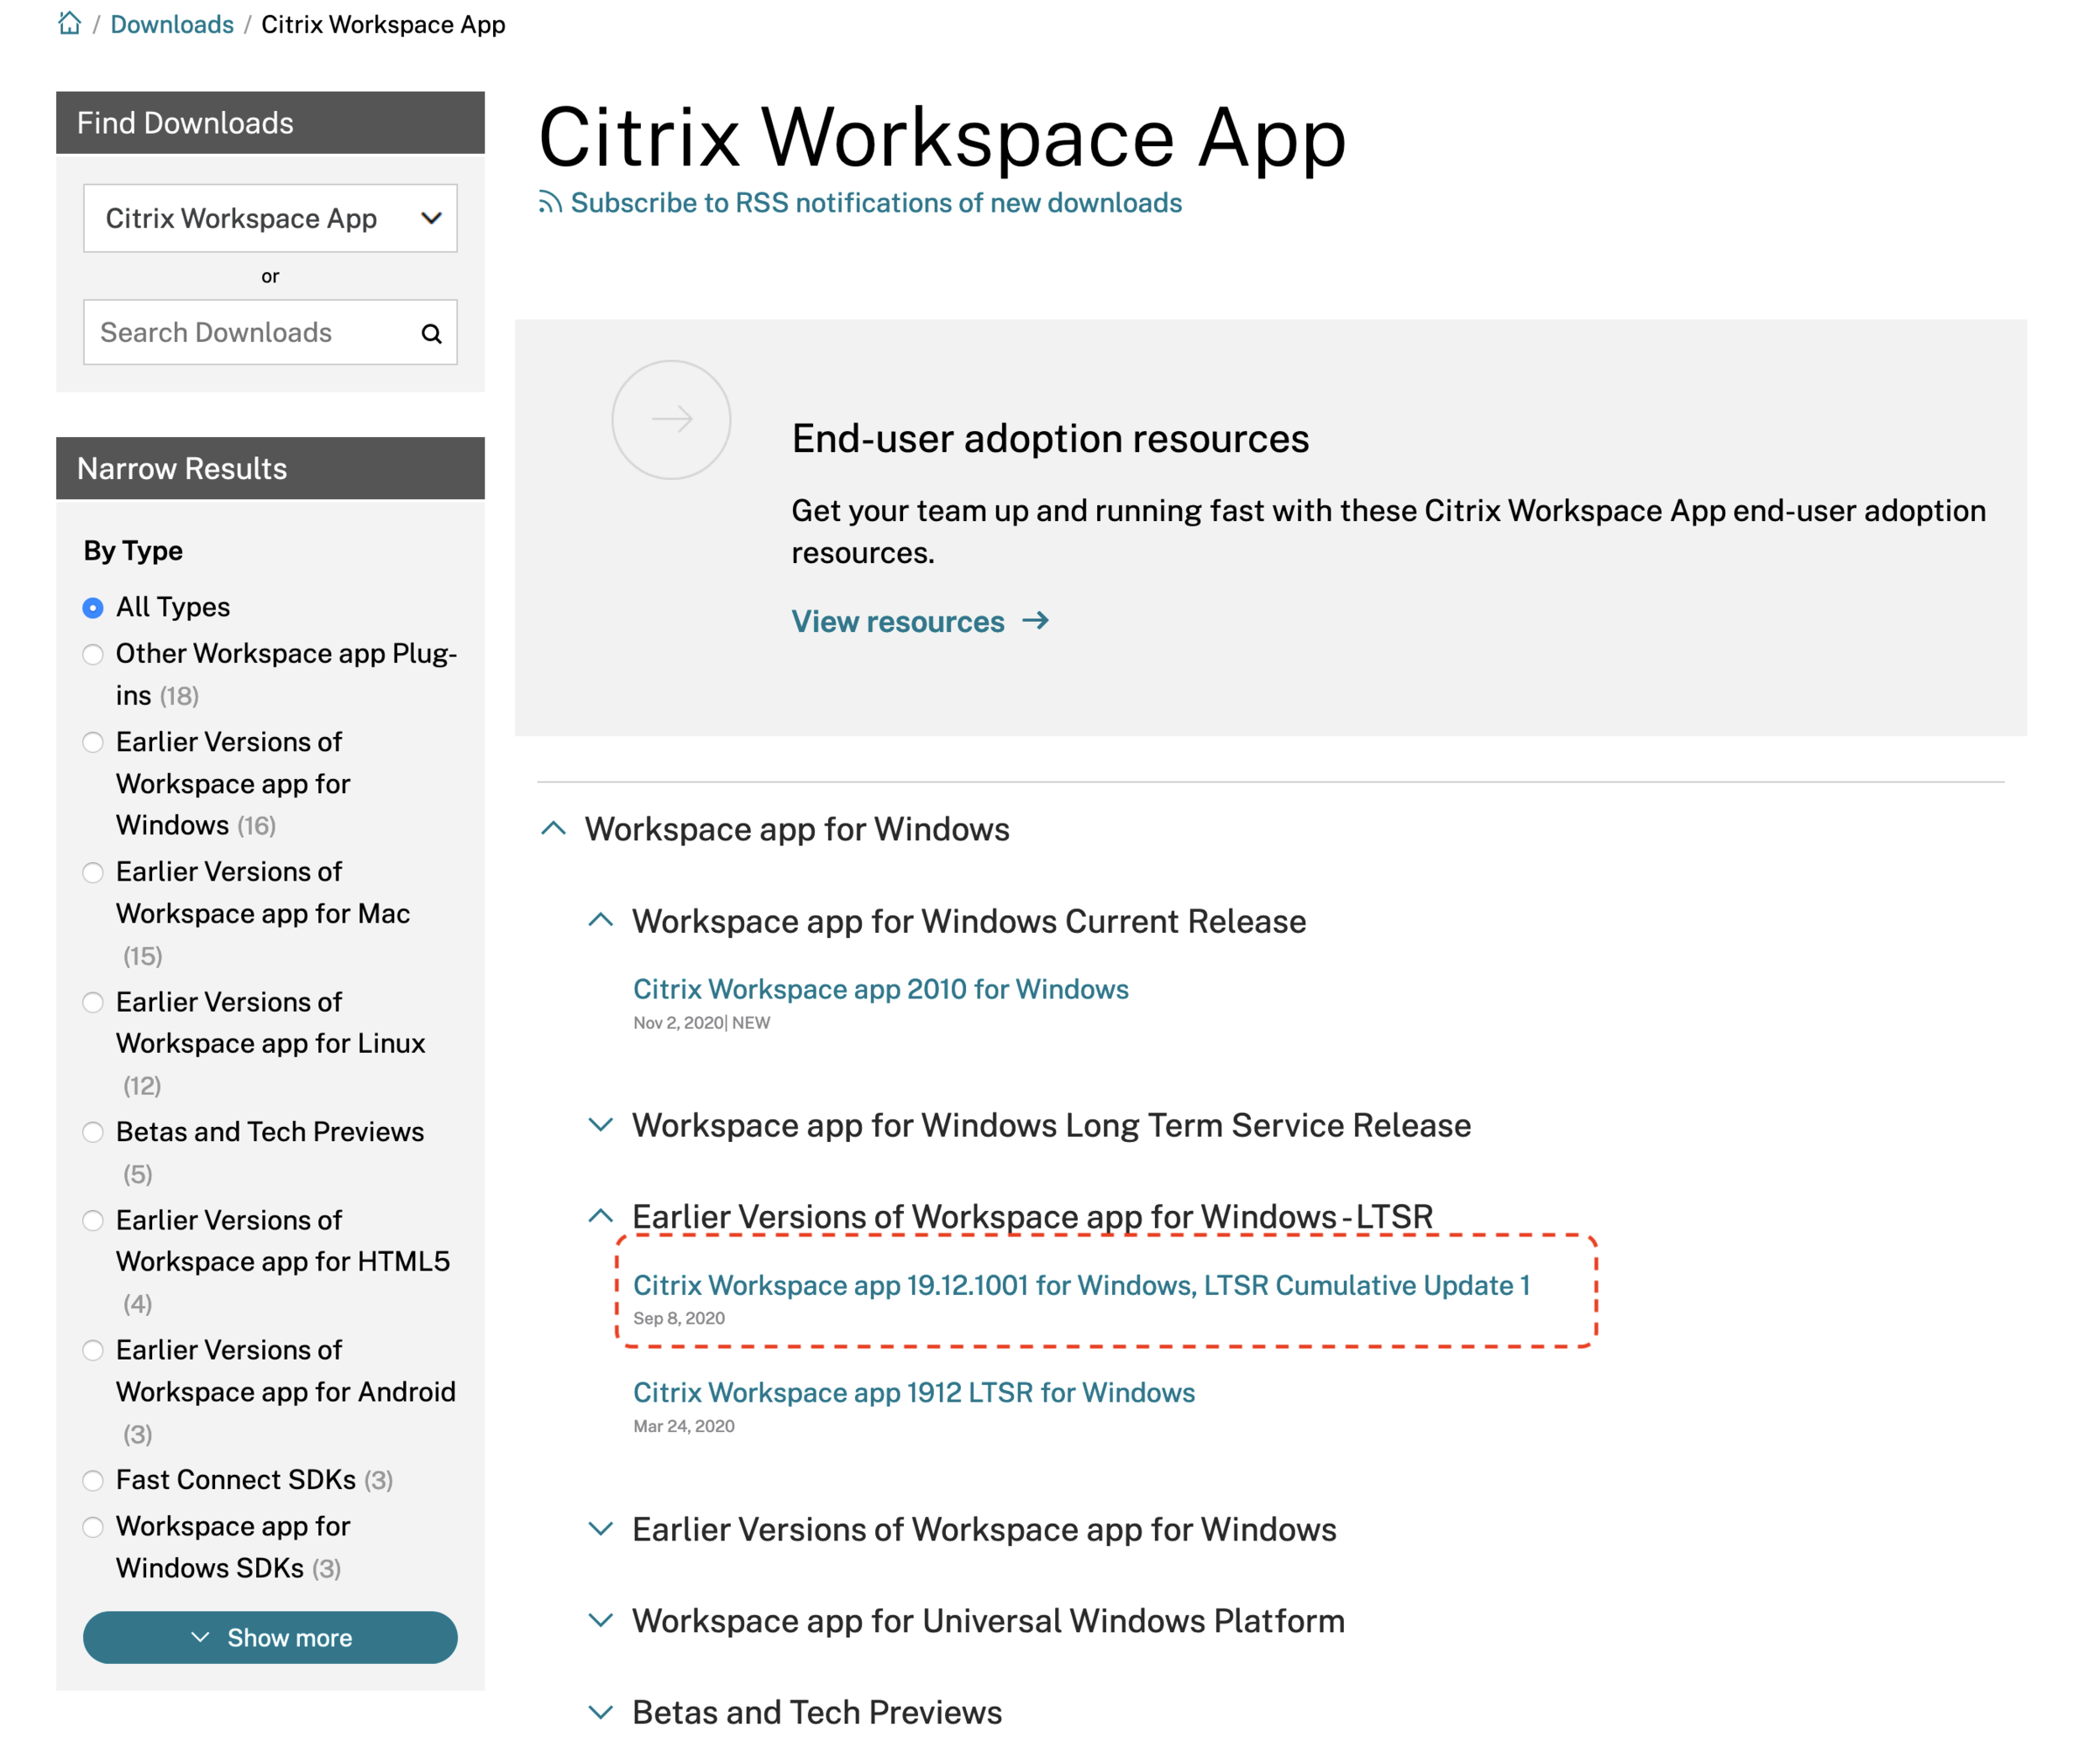
Task: Click the End-user adoption resources heading
Action: pyautogui.click(x=1050, y=439)
